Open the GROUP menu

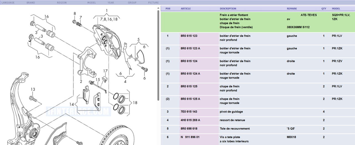[132, 3]
